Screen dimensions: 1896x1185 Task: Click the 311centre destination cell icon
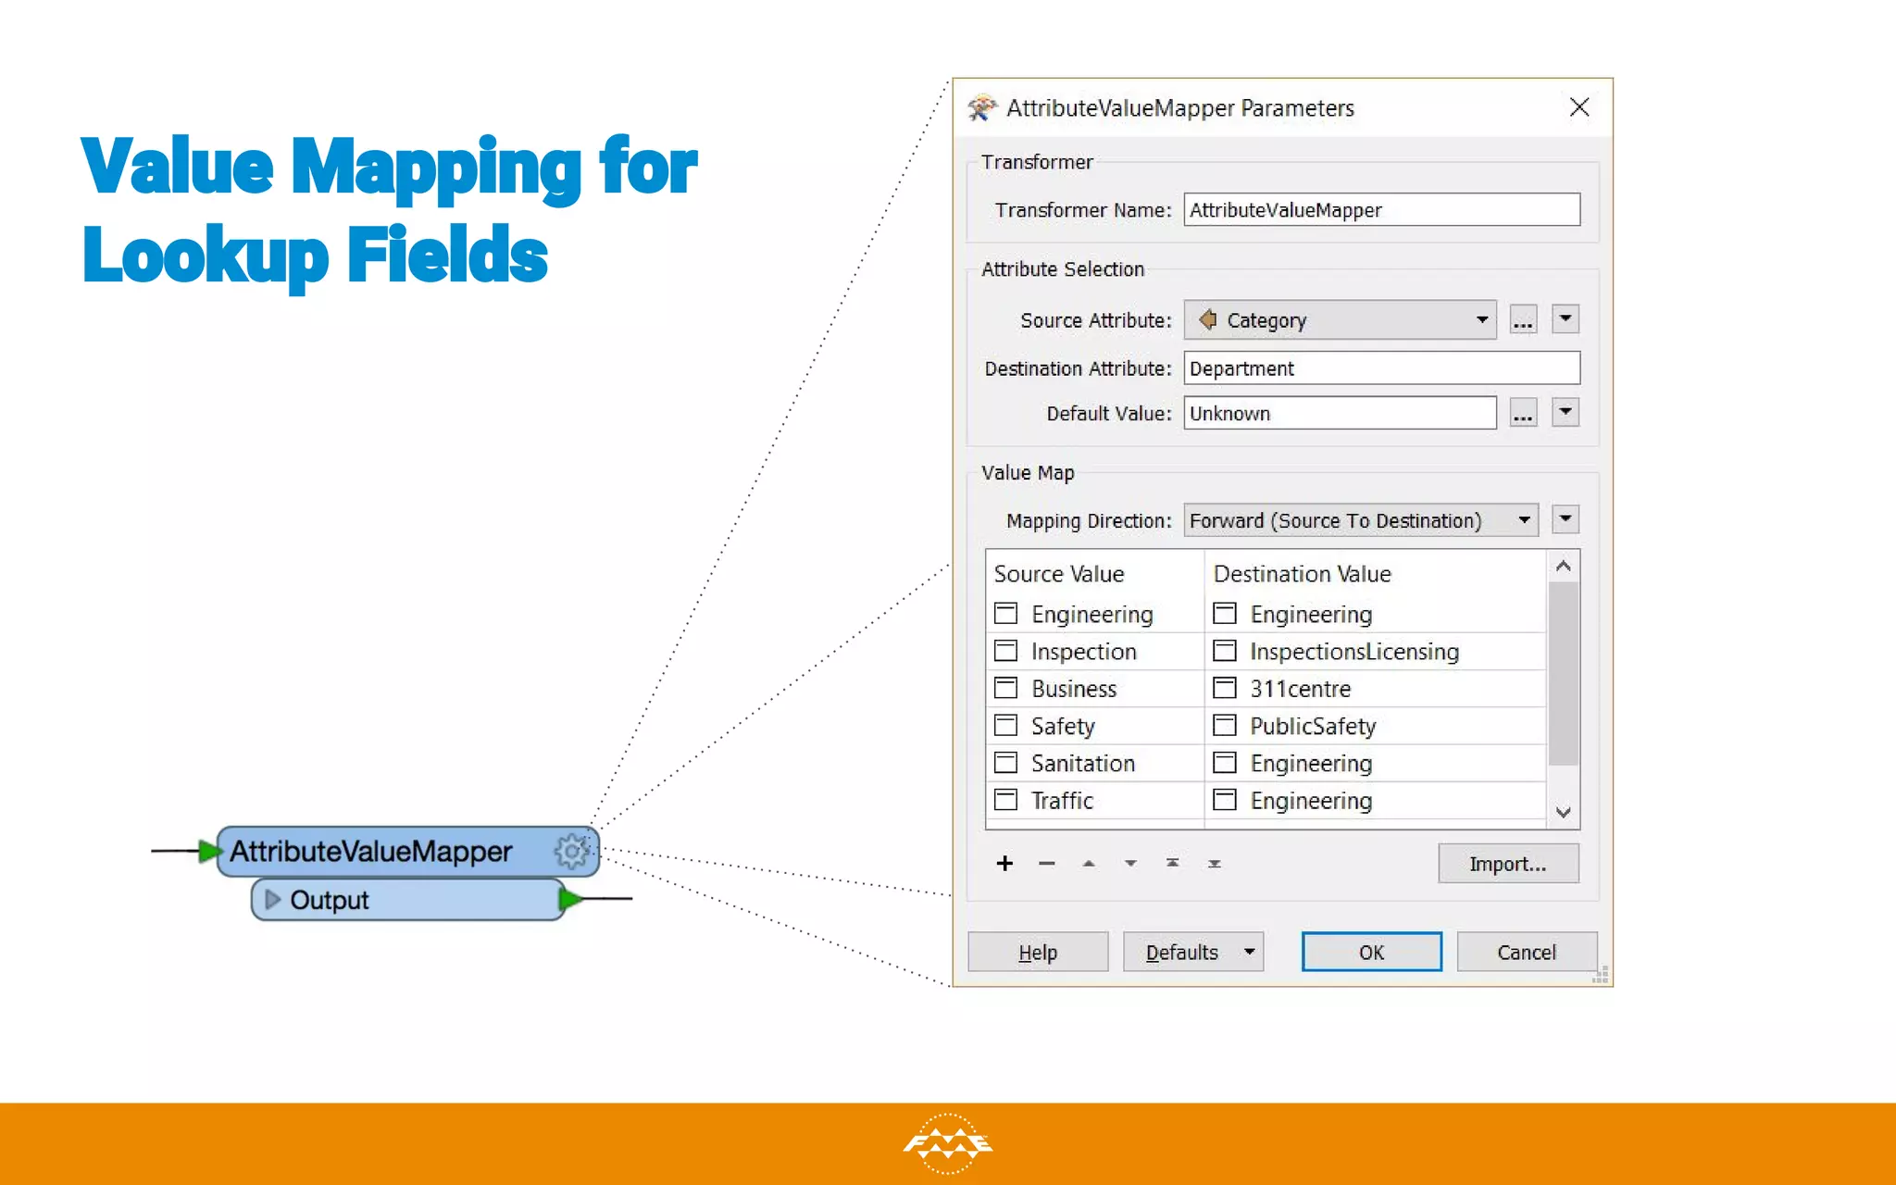click(x=1225, y=688)
